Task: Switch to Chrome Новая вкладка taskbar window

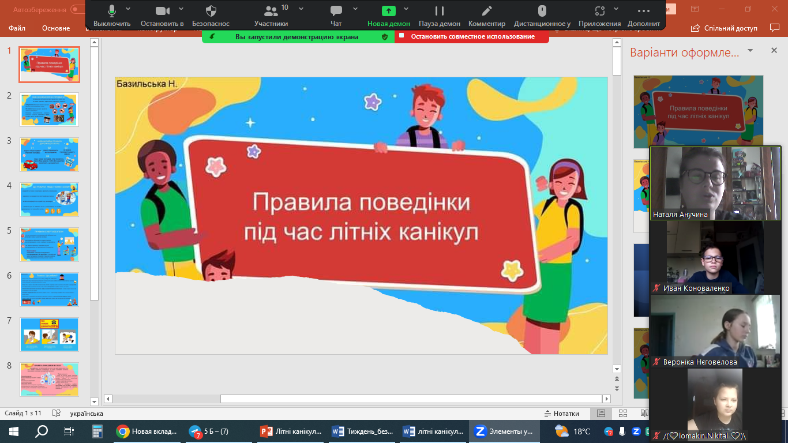Action: (147, 431)
